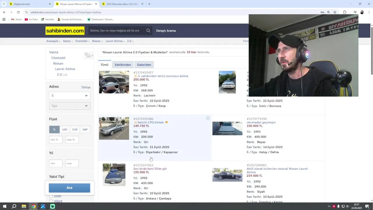Open the Chrome tab search dropdown arrow
Image resolution: width=373 pixels, height=210 pixels.
[x=4, y=4]
